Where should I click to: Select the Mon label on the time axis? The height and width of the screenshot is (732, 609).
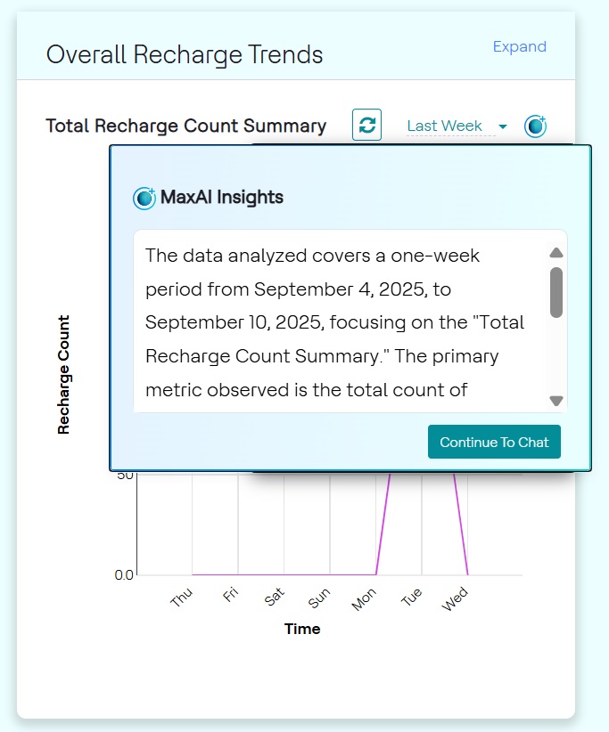point(364,601)
